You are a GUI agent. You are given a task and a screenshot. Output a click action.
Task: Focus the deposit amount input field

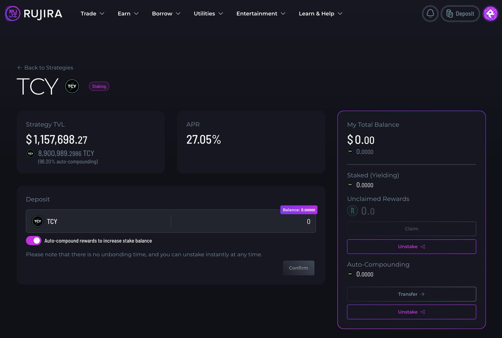coord(243,221)
